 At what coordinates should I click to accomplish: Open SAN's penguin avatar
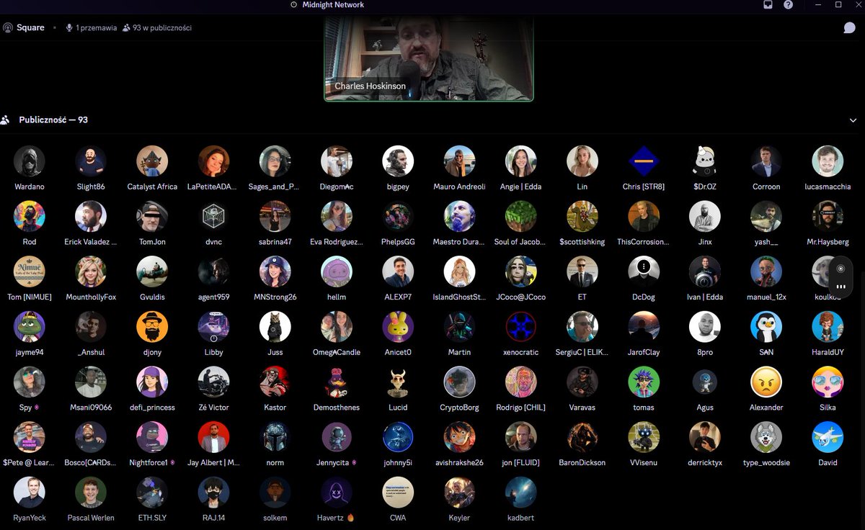pos(766,327)
